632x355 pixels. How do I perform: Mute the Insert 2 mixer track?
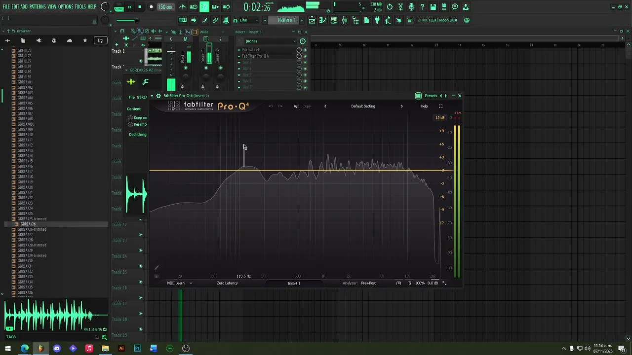point(220,68)
